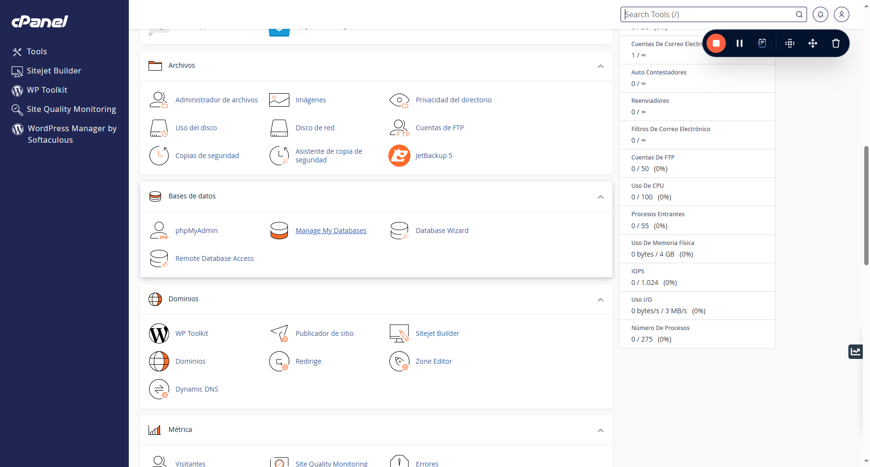Viewport: 870px width, 467px height.
Task: Stop recording with the red stop button
Action: click(x=716, y=43)
